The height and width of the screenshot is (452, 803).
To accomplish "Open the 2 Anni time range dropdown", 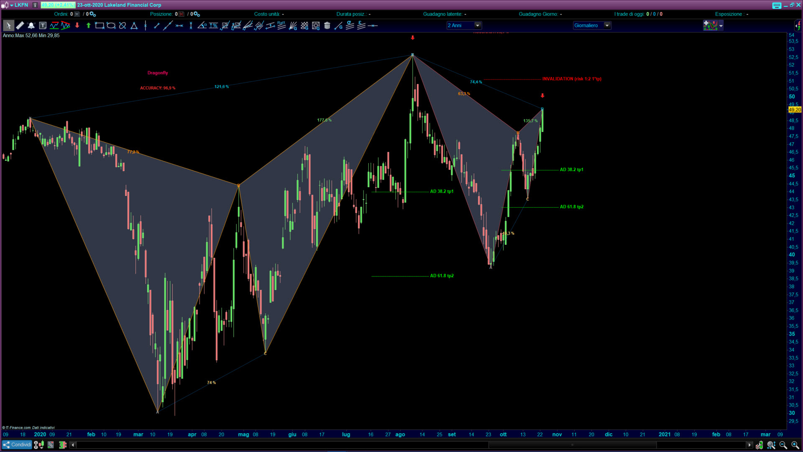I will point(478,26).
